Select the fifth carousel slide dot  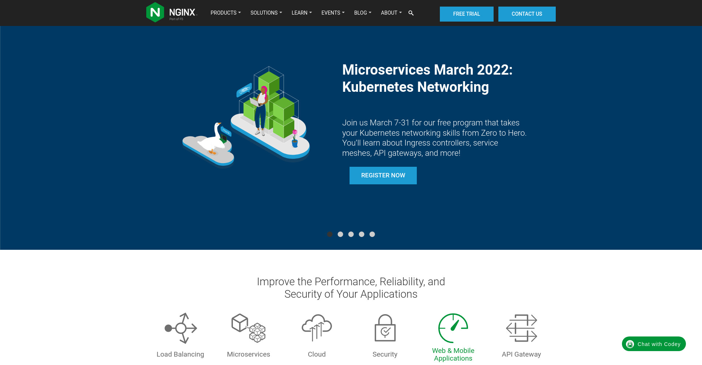372,234
